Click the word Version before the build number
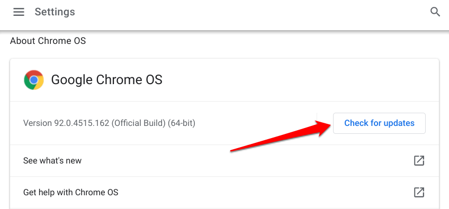449x209 pixels. coord(38,123)
